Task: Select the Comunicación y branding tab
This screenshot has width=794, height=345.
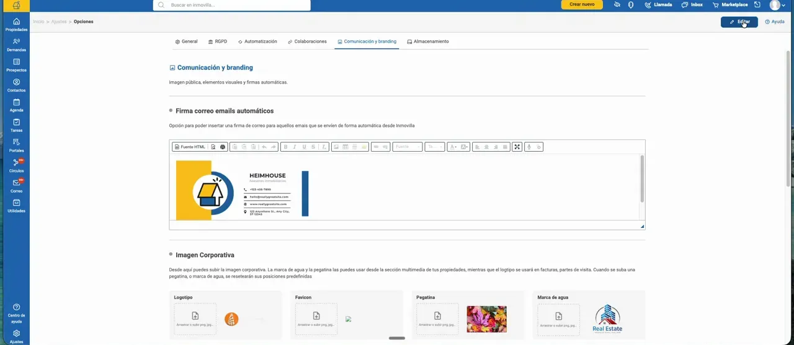Action: [367, 41]
